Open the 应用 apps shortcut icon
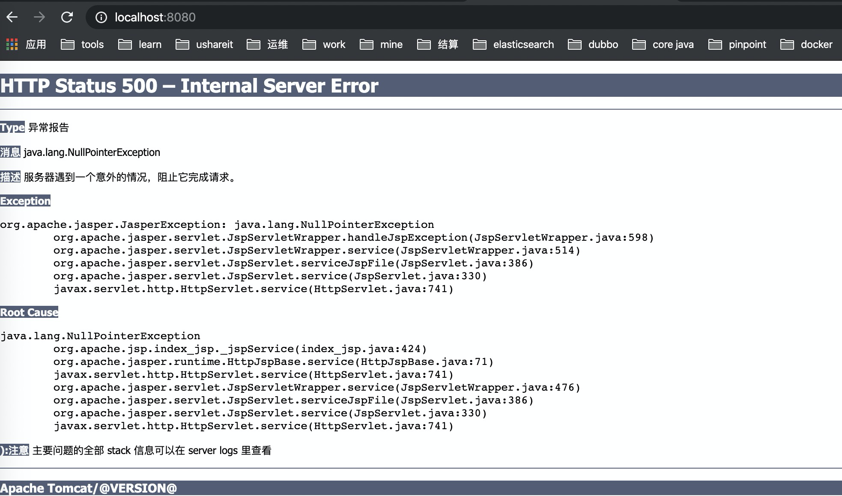This screenshot has height=496, width=842. pyautogui.click(x=13, y=44)
